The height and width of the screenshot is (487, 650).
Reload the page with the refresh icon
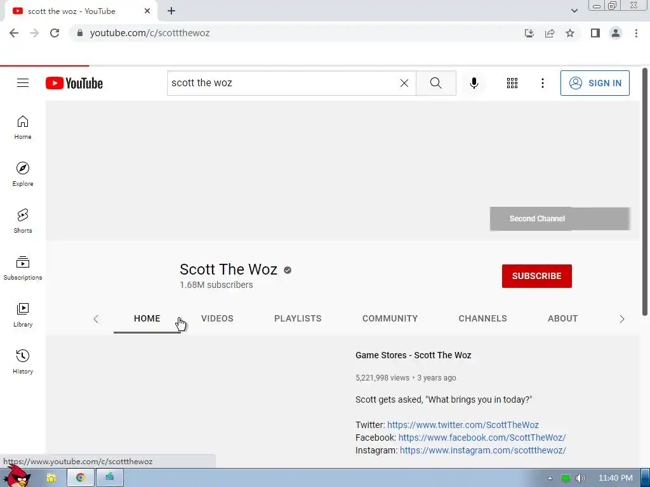[x=55, y=33]
